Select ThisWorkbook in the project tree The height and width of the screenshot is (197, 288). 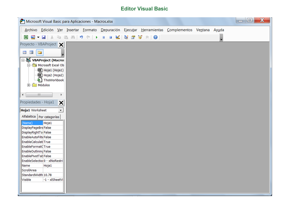click(54, 80)
